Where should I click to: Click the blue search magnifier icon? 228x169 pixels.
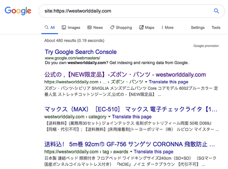pyautogui.click(x=216, y=11)
